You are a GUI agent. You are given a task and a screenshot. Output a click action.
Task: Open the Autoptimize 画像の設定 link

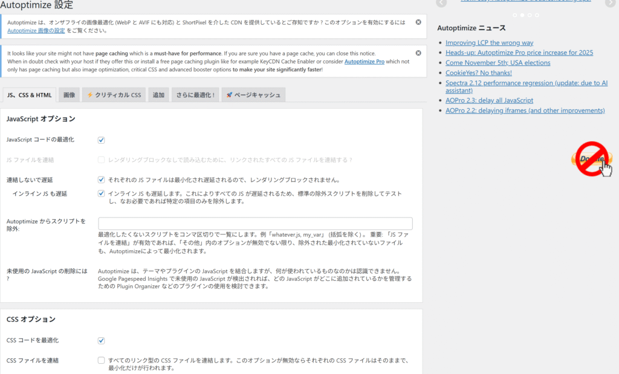point(36,30)
